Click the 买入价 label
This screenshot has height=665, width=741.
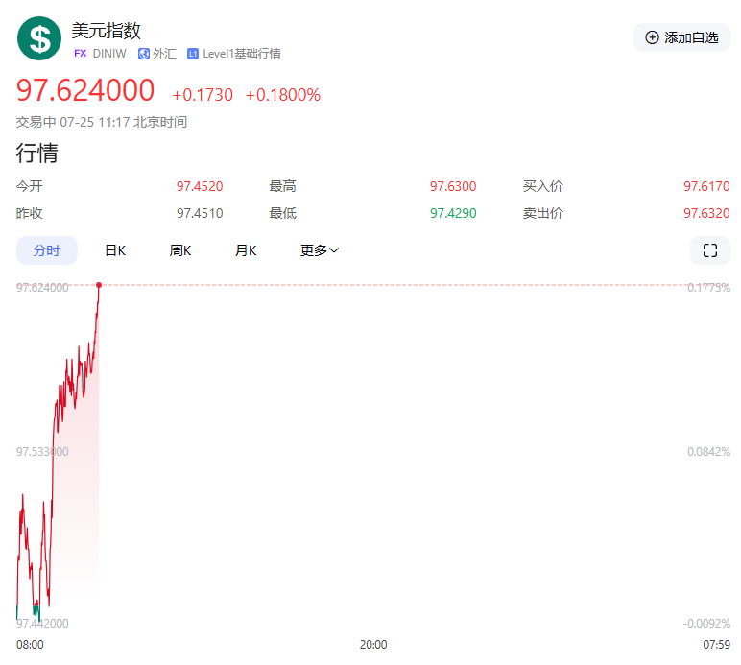point(543,186)
